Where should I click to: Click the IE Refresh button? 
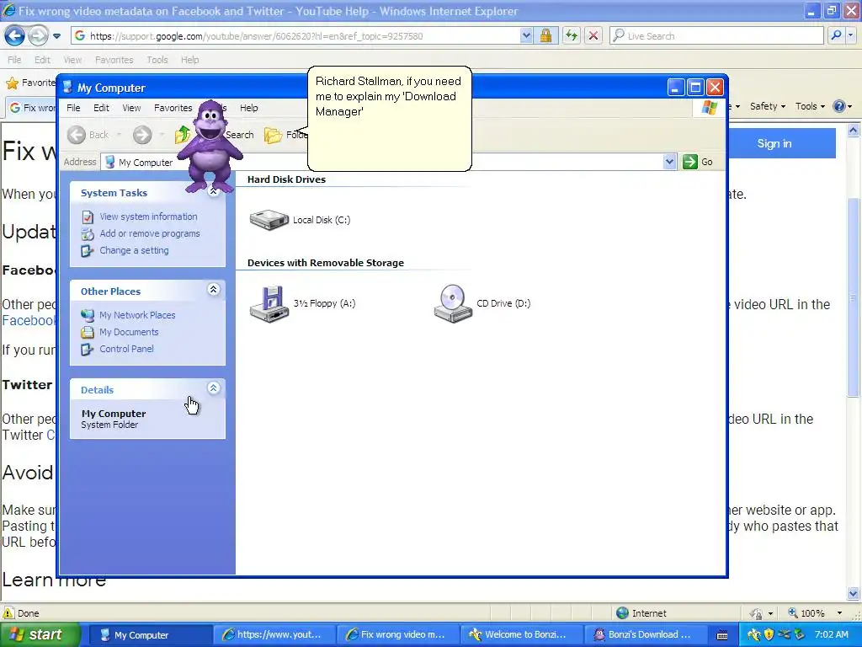click(x=572, y=35)
